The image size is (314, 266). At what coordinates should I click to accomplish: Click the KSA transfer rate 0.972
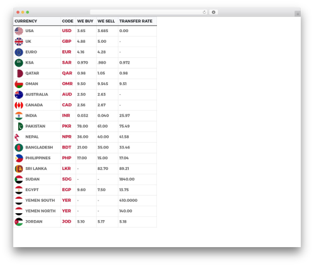point(124,63)
